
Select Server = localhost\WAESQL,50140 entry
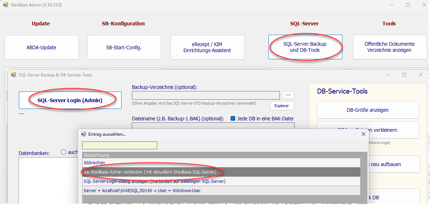pos(221,191)
